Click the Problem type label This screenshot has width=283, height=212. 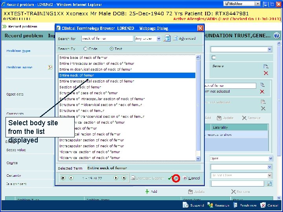(18, 51)
